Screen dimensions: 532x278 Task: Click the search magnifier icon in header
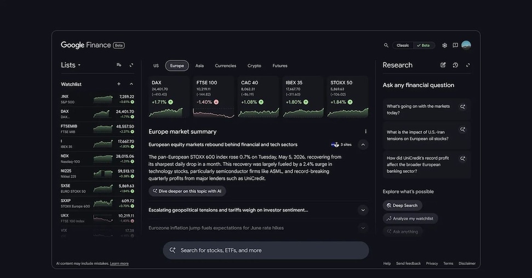(x=386, y=45)
